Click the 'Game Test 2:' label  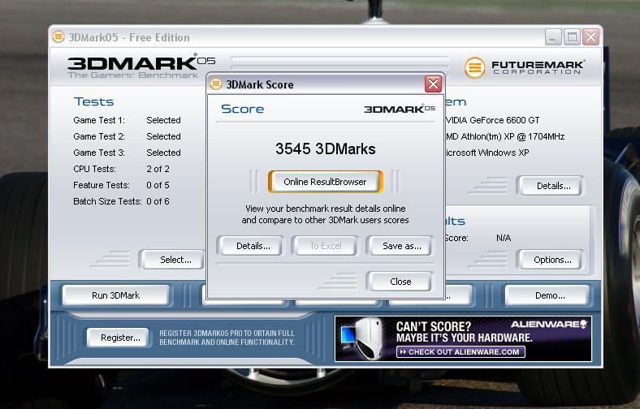(x=99, y=136)
